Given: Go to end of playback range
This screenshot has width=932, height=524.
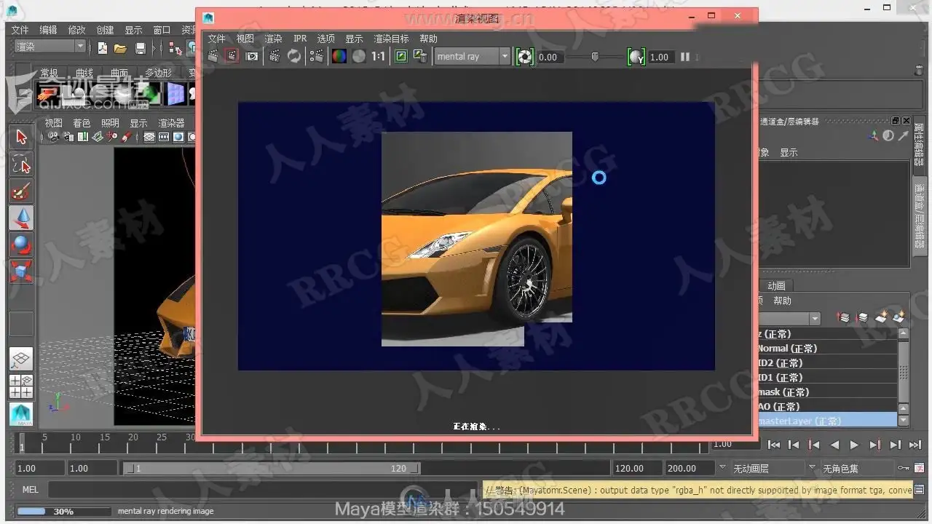Looking at the screenshot, I should [x=915, y=445].
